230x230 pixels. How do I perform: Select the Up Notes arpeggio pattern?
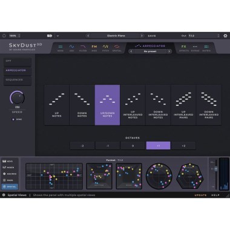pos(57,105)
